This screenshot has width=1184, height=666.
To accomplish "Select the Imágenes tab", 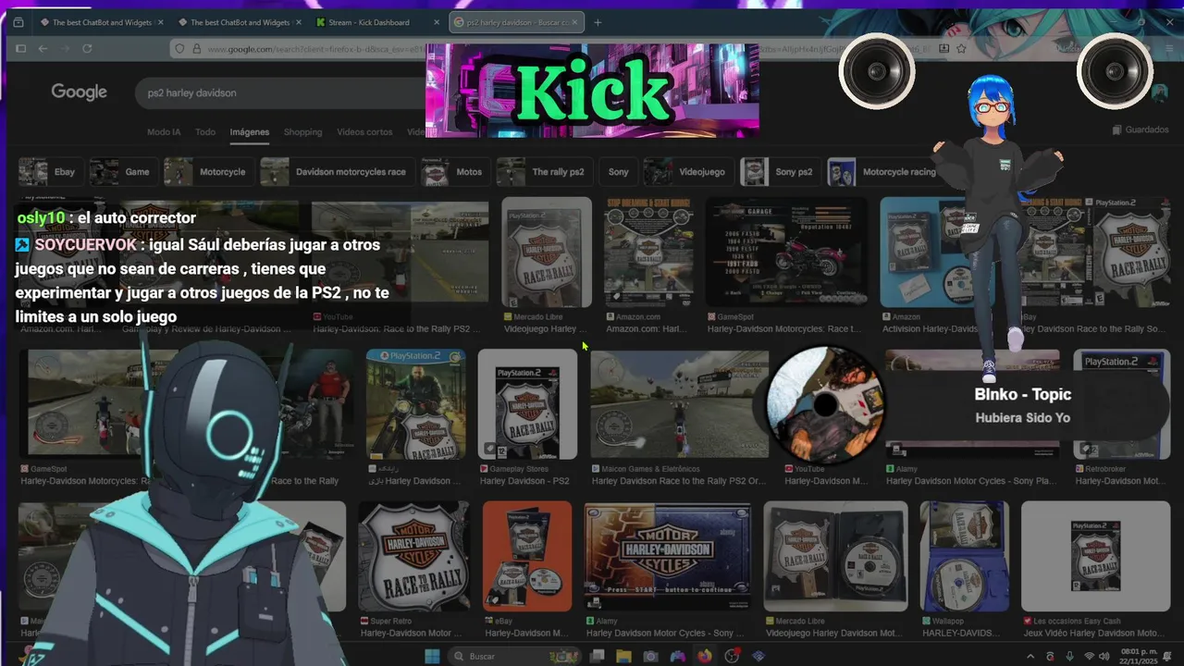I will click(250, 132).
